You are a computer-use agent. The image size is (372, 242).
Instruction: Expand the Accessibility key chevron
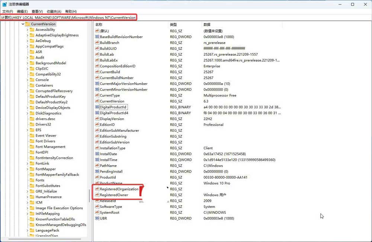(27, 30)
